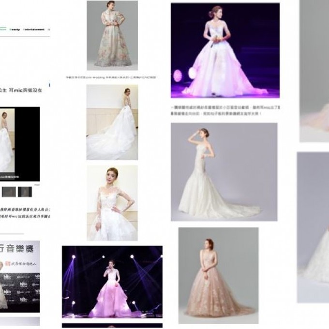Open the cropped white gown at lower right
The height and width of the screenshot is (329, 329).
coord(313,227)
